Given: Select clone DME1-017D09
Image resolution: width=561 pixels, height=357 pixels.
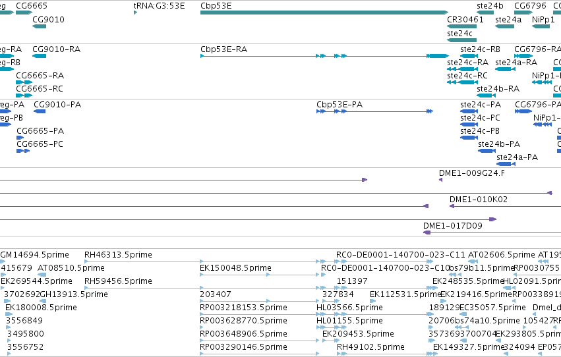Looking at the screenshot, I should click(x=492, y=233).
